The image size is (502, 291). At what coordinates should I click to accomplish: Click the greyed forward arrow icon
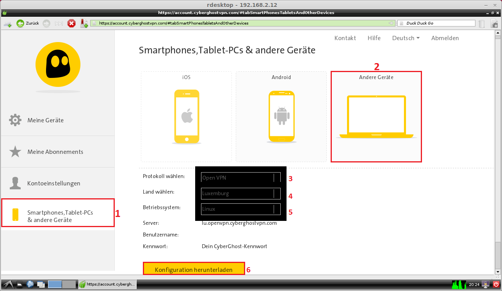pos(46,23)
